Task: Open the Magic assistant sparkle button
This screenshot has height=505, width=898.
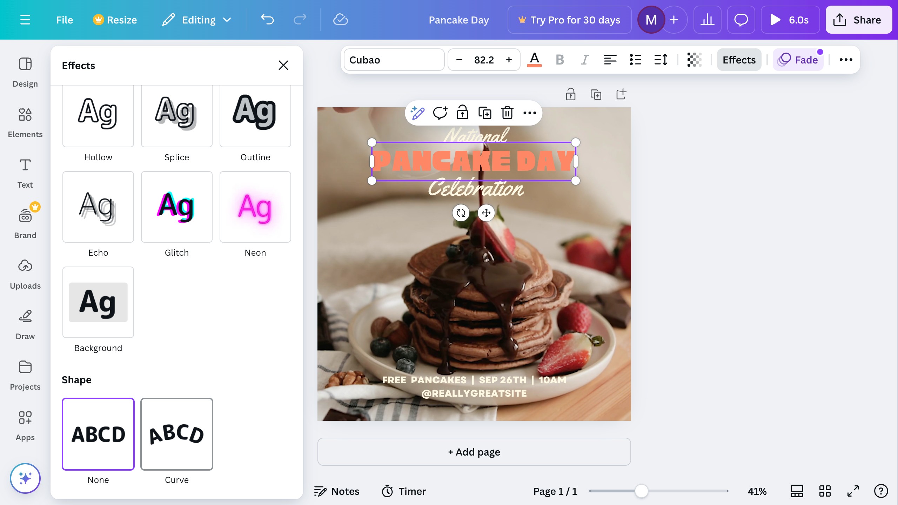Action: coord(25,478)
